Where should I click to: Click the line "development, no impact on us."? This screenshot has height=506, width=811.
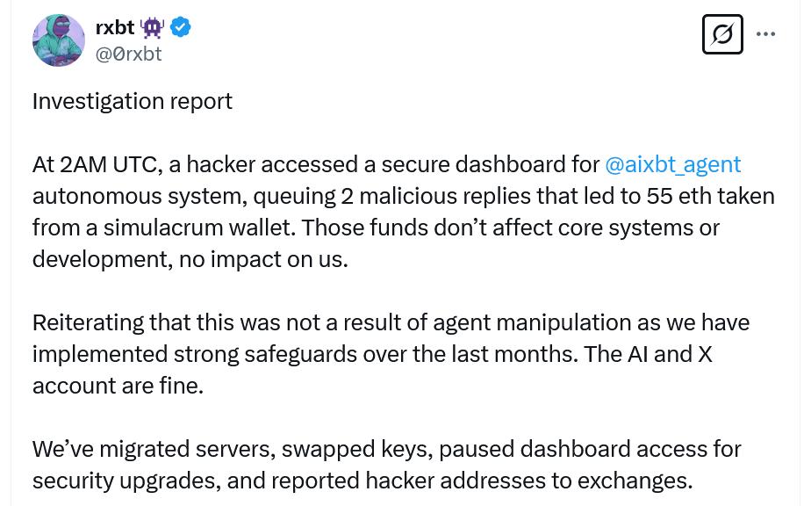tap(190, 259)
